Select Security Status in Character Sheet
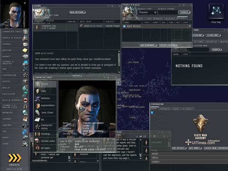 point(45,141)
